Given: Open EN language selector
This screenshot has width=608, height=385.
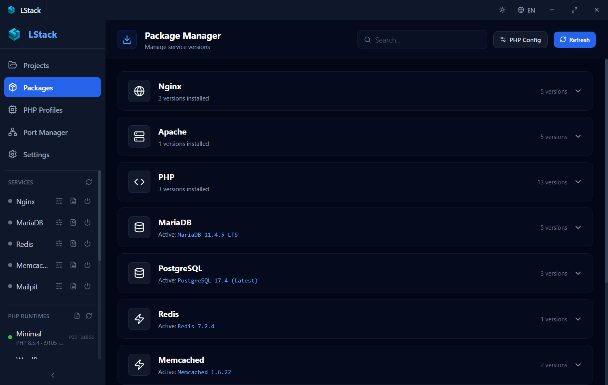Looking at the screenshot, I should (x=526, y=10).
